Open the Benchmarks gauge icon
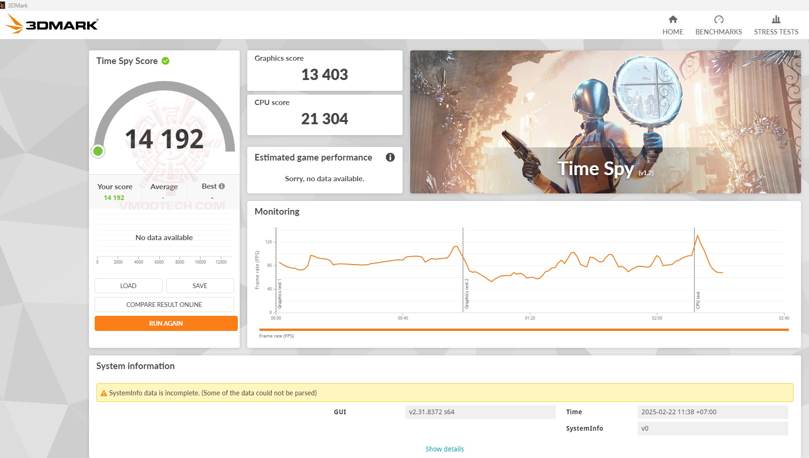The width and height of the screenshot is (809, 458). 719,19
